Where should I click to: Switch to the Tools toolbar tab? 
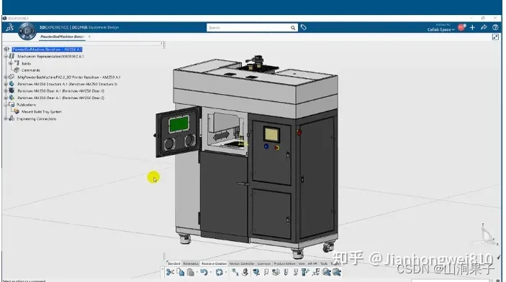(x=324, y=263)
